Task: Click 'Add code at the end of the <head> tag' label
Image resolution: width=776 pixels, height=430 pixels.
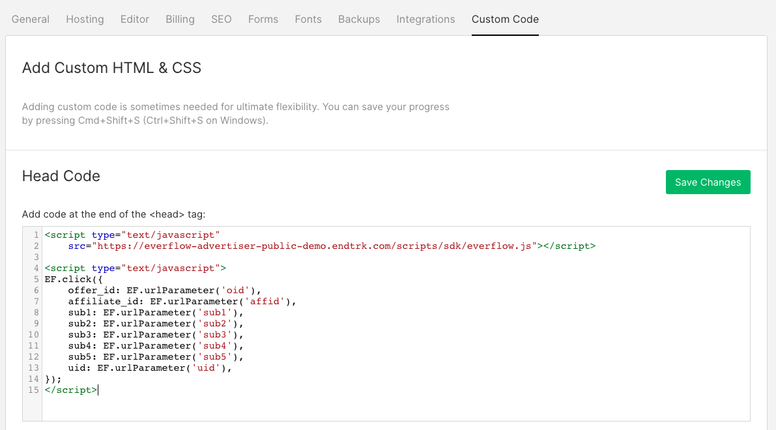Action: tap(113, 214)
